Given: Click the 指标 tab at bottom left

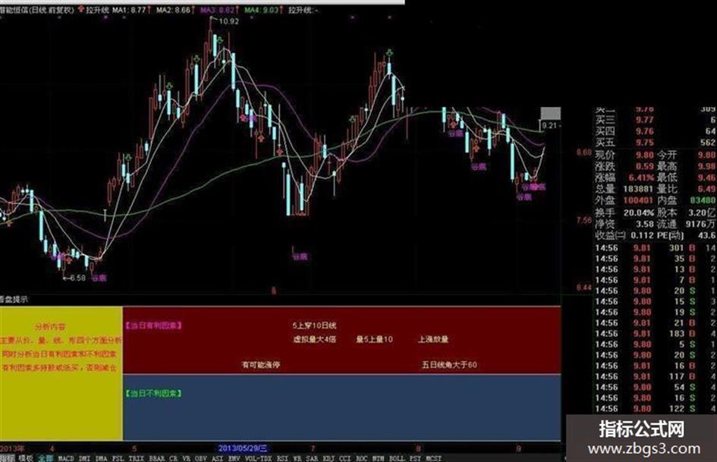Looking at the screenshot, I should 8,458.
